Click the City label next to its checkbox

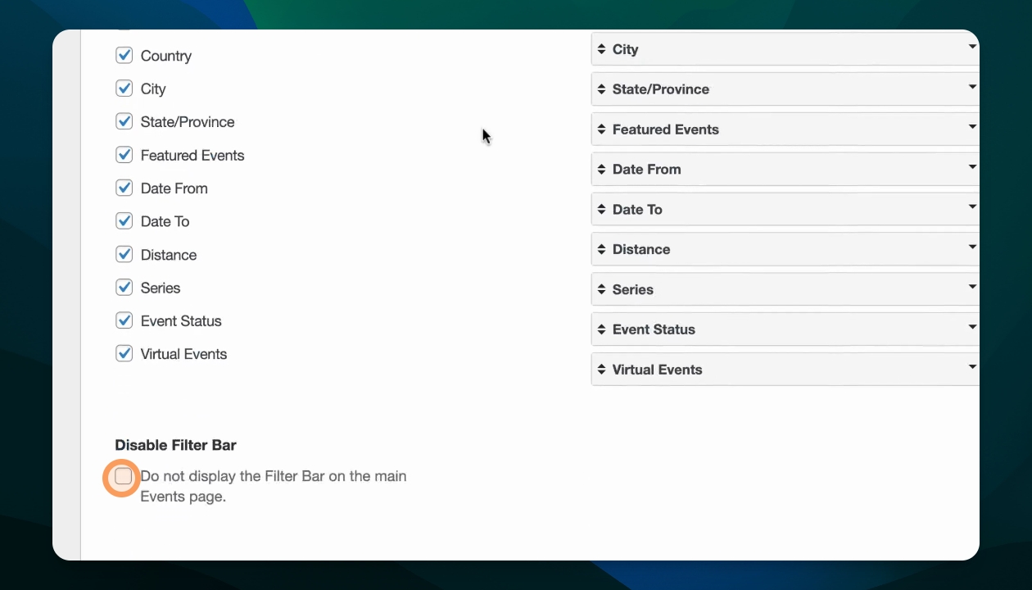153,89
